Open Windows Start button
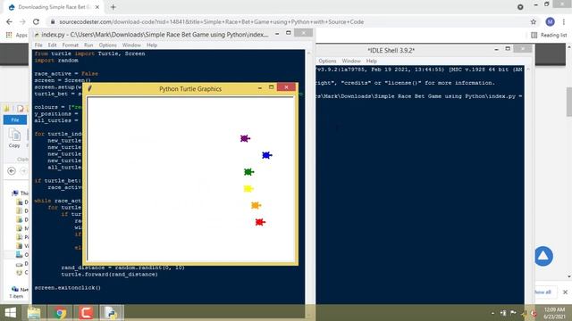This screenshot has height=321, width=572. pos(10,313)
